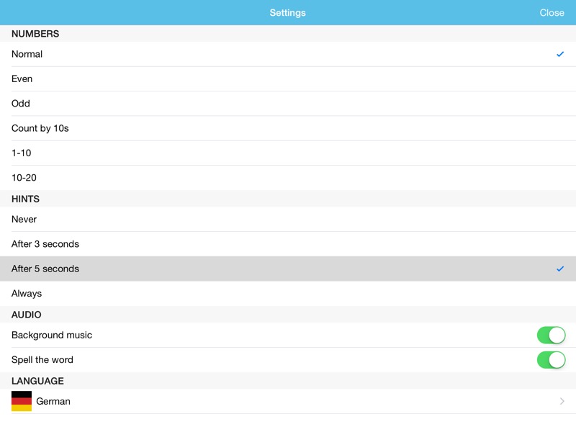Tap the Spell the word label
This screenshot has height=432, width=576.
(x=42, y=360)
